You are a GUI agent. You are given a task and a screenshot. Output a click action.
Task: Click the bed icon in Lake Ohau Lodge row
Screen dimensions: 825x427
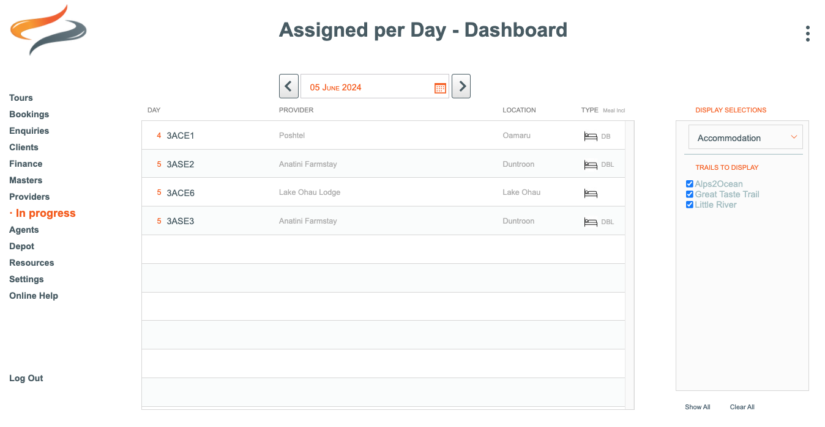(x=590, y=194)
